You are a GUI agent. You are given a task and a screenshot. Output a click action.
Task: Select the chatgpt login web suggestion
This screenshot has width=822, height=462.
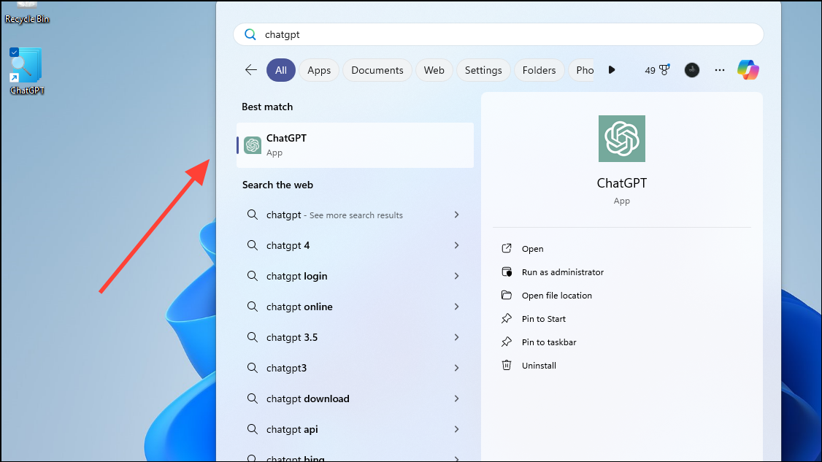(355, 276)
